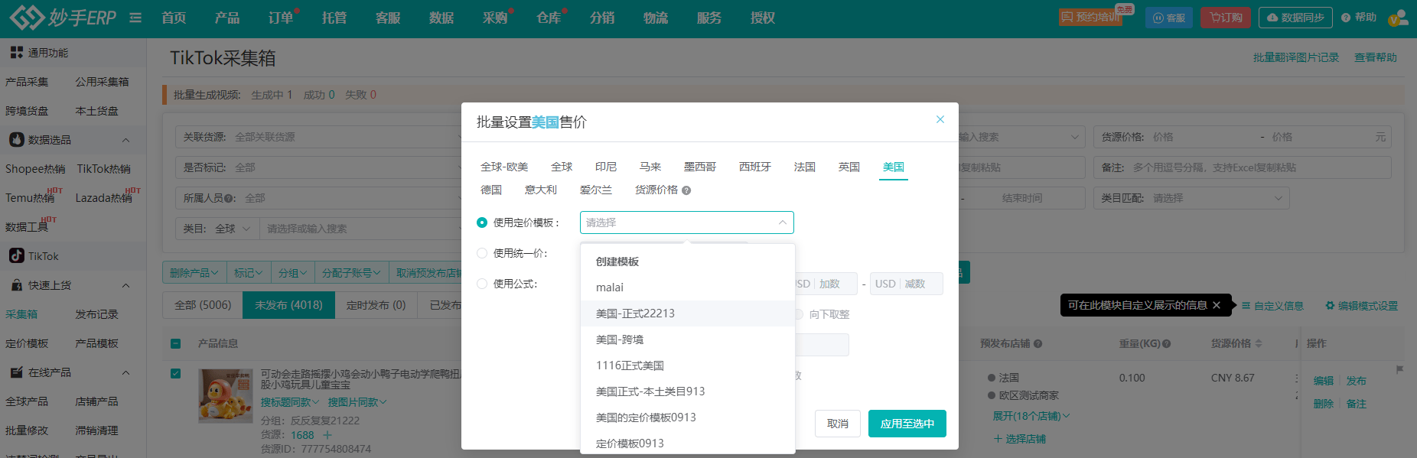The width and height of the screenshot is (1417, 458).
Task: Choose the malai template option
Action: click(687, 287)
